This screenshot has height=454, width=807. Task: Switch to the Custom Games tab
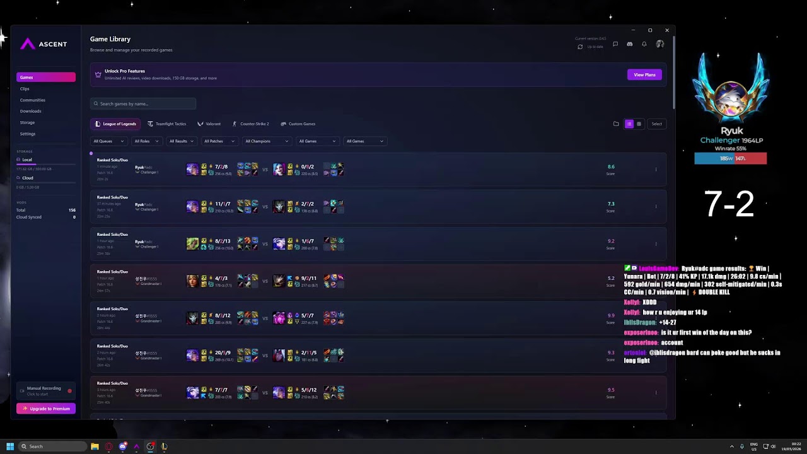click(298, 124)
